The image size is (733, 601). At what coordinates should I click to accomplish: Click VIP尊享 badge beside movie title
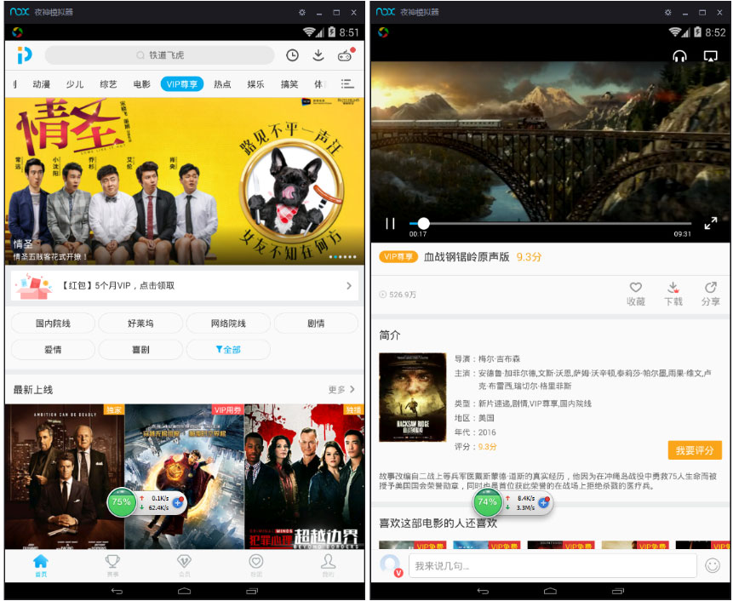[x=398, y=256]
